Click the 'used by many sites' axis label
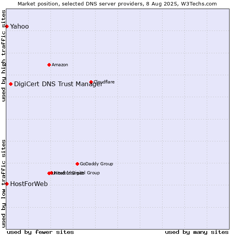Screen dimensions: 235x235 tap(197, 232)
